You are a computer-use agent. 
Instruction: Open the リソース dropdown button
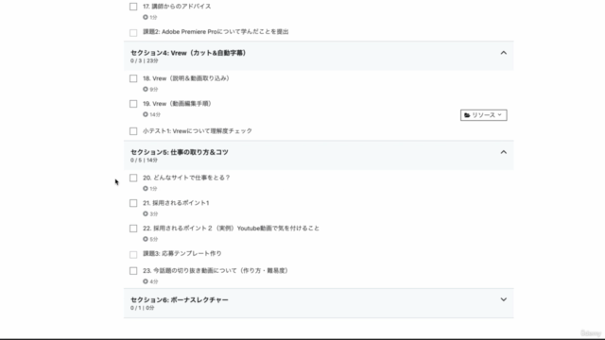483,115
